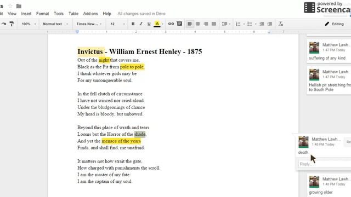
Task: Open the Tools menu
Action: point(59,14)
